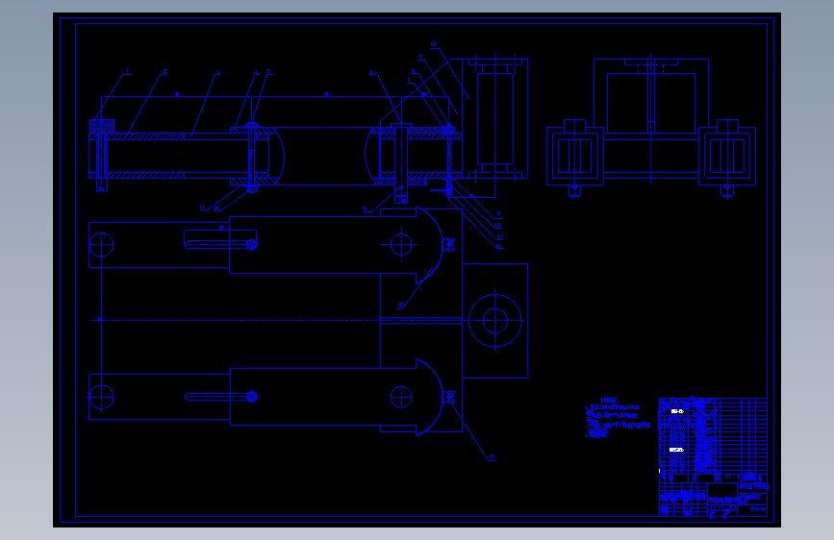Select the pivot hole circle in upper arm
The image size is (834, 540).
[x=401, y=244]
